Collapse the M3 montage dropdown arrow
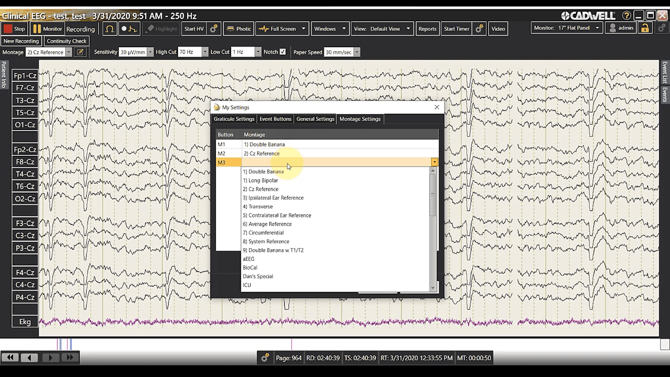The width and height of the screenshot is (670, 377). click(x=434, y=162)
